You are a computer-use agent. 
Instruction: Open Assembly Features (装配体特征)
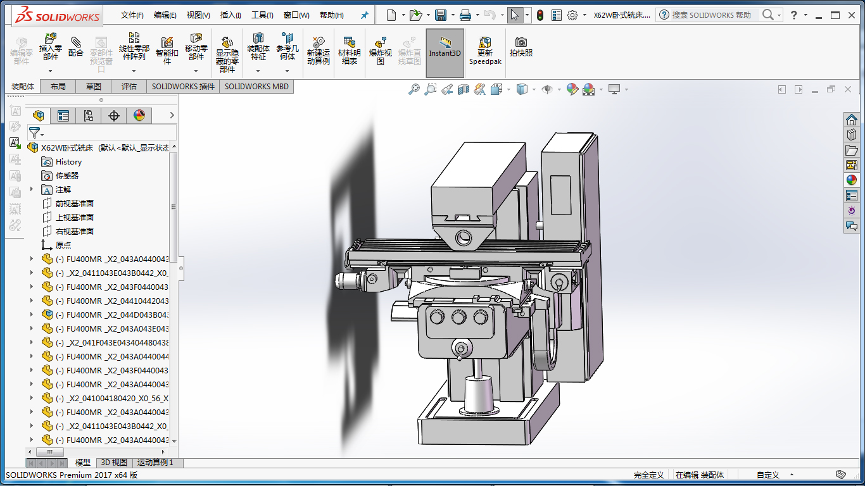pos(258,47)
